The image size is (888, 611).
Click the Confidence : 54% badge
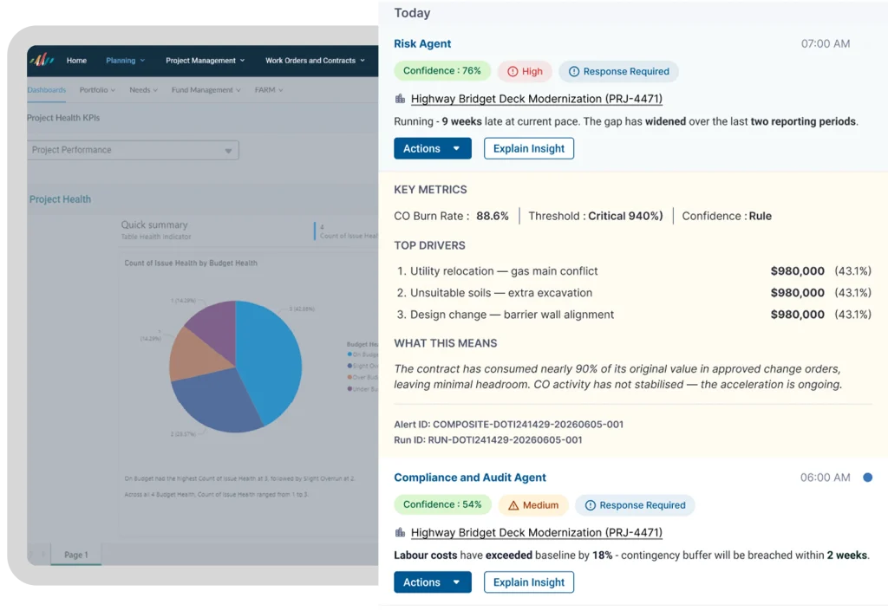pyautogui.click(x=442, y=504)
